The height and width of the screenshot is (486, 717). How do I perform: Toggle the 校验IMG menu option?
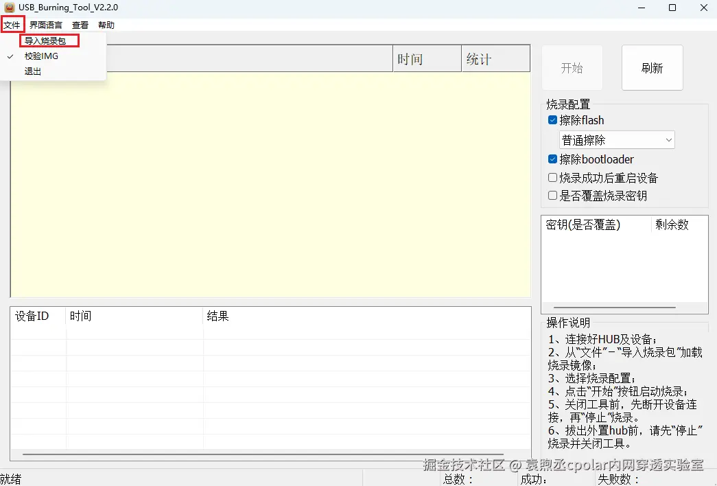coord(41,56)
